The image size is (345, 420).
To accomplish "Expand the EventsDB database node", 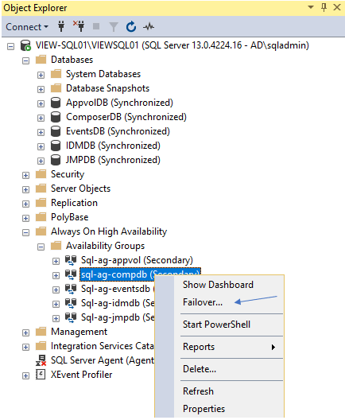I will [41, 132].
